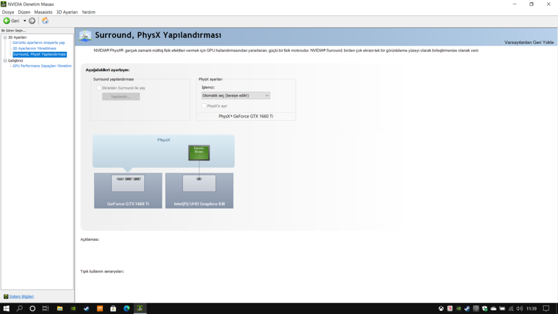558x314 pixels.
Task: Click the green Back (Geri) arrow icon
Action: (x=6, y=20)
